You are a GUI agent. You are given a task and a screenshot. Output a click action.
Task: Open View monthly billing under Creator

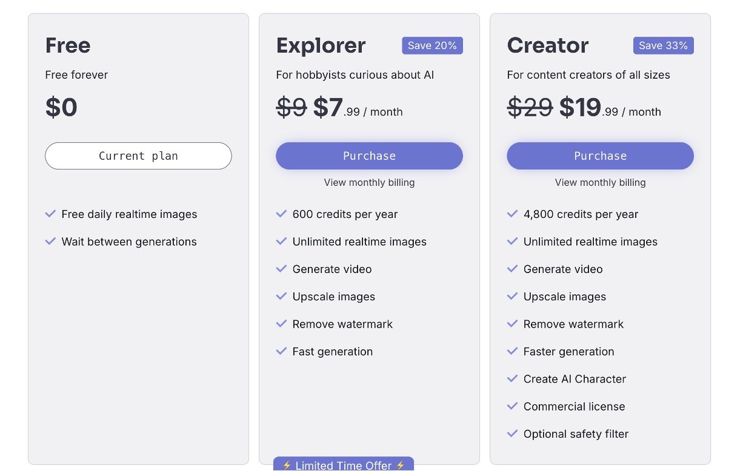(x=600, y=182)
